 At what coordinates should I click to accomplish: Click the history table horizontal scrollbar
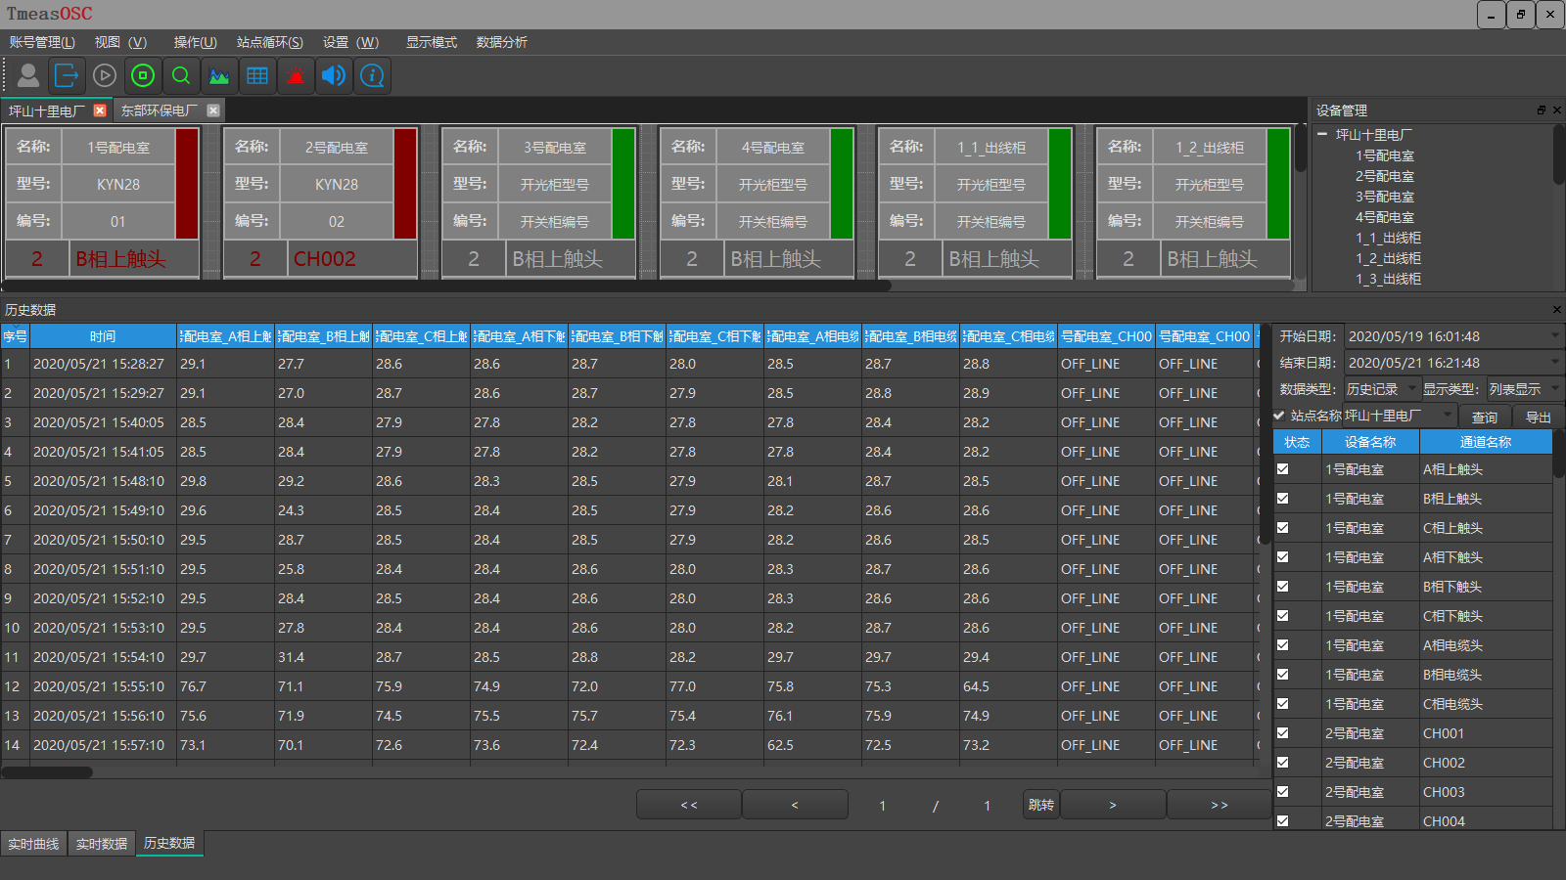tap(47, 772)
